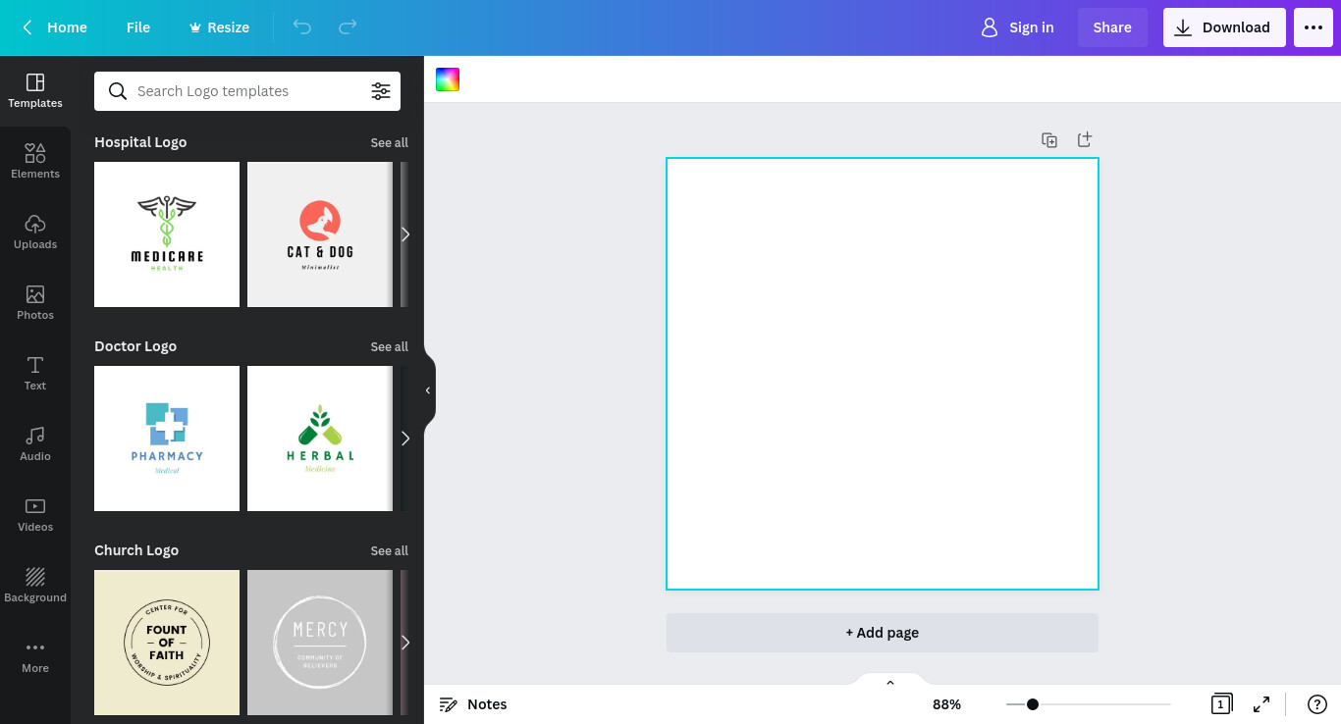Screen dimensions: 1341x724
Task: Click the Hospital Logo heading
Action: (140, 142)
